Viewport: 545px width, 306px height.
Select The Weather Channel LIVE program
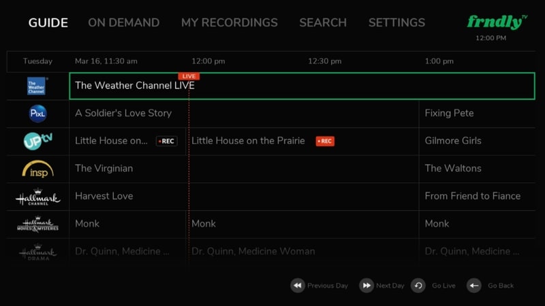302,86
